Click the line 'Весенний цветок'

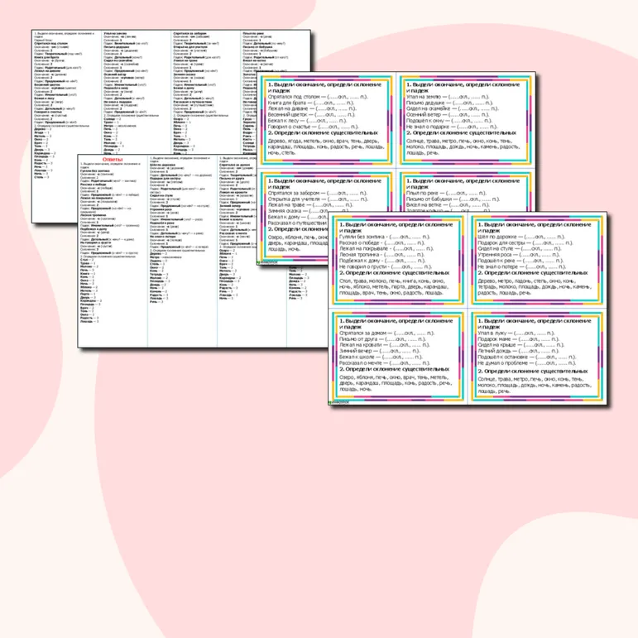click(312, 115)
